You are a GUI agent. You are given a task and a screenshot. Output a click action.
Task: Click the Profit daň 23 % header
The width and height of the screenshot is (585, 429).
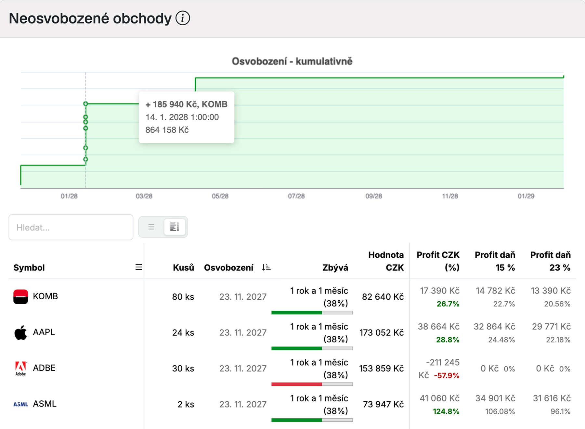551,261
